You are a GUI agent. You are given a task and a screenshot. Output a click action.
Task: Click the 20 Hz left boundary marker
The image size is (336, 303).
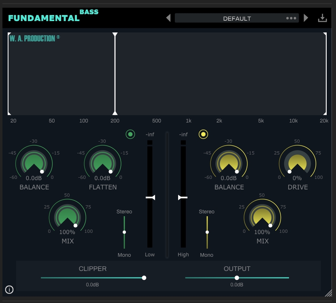[x=9, y=74]
